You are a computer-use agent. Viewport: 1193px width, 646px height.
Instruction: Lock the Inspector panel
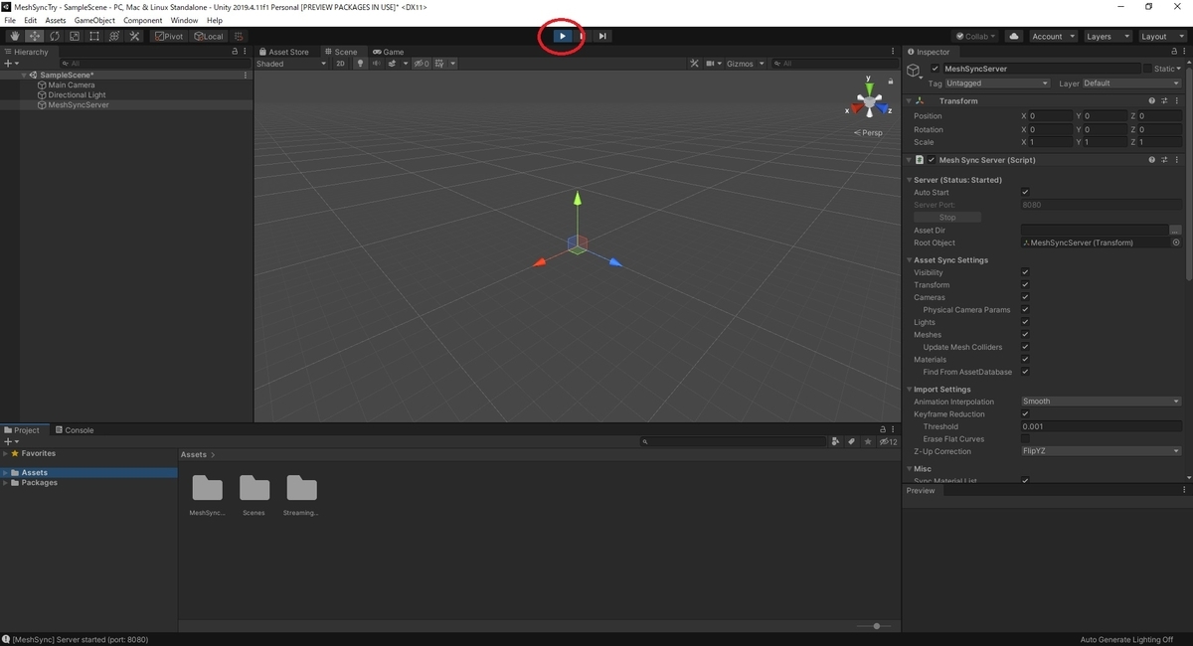[x=1174, y=52]
